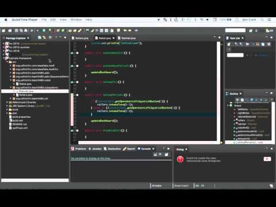Maximize the Outline view
Viewport: 276px width, 207px height.
[x=271, y=93]
